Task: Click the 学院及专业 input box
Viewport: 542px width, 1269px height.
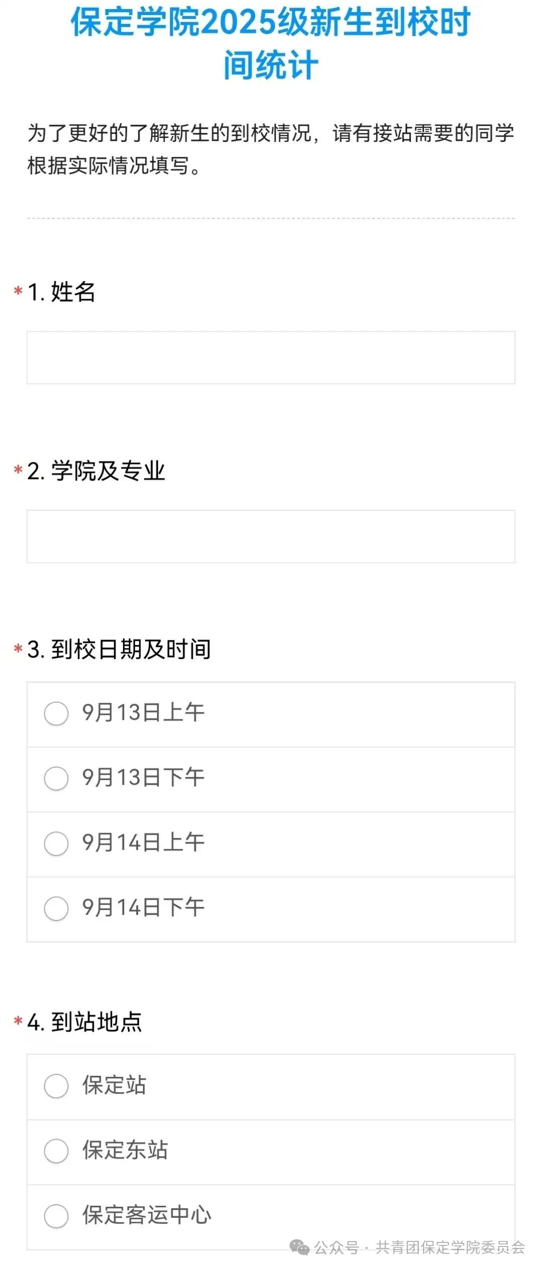Action: tap(271, 536)
